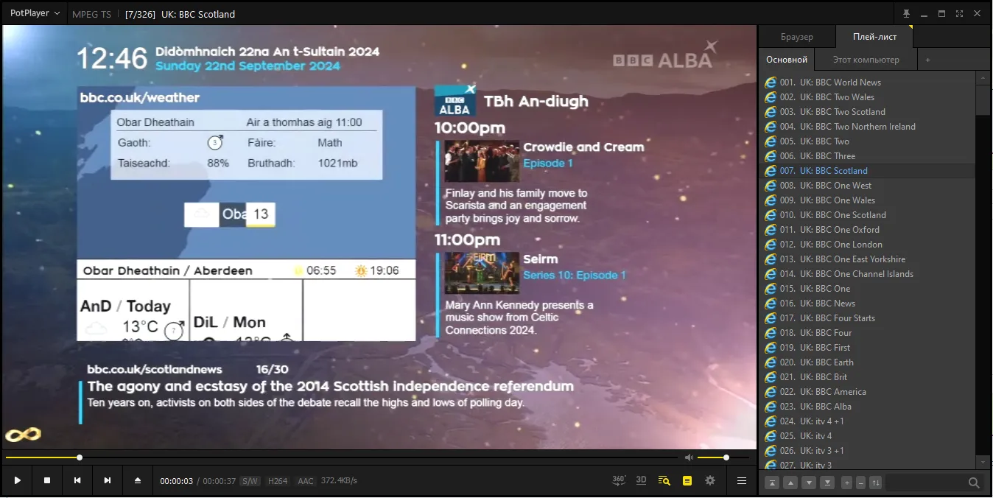Jump to the previous track
This screenshot has width=993, height=498.
[x=77, y=480]
